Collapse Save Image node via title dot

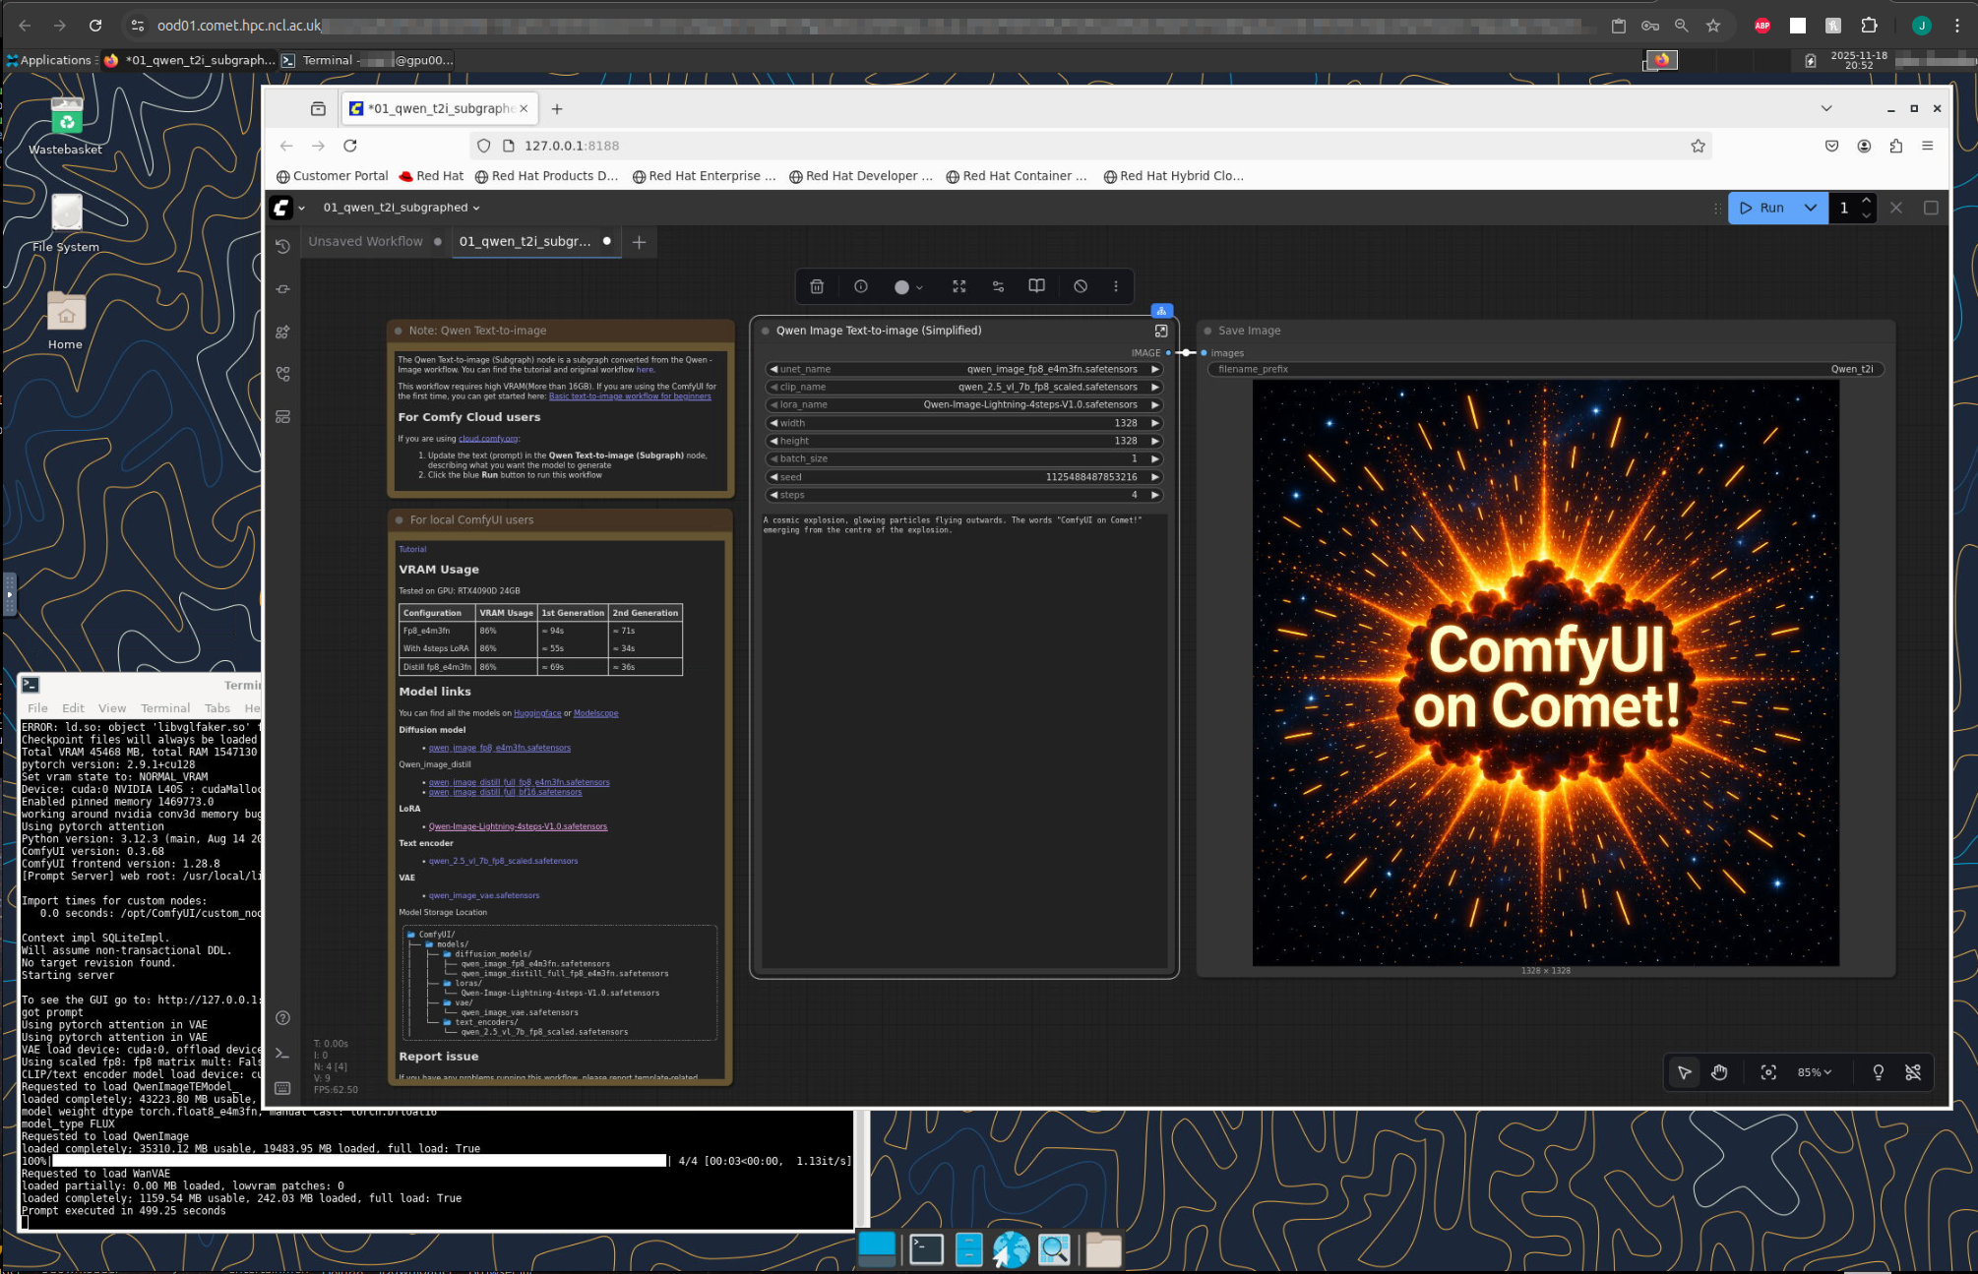[1207, 331]
